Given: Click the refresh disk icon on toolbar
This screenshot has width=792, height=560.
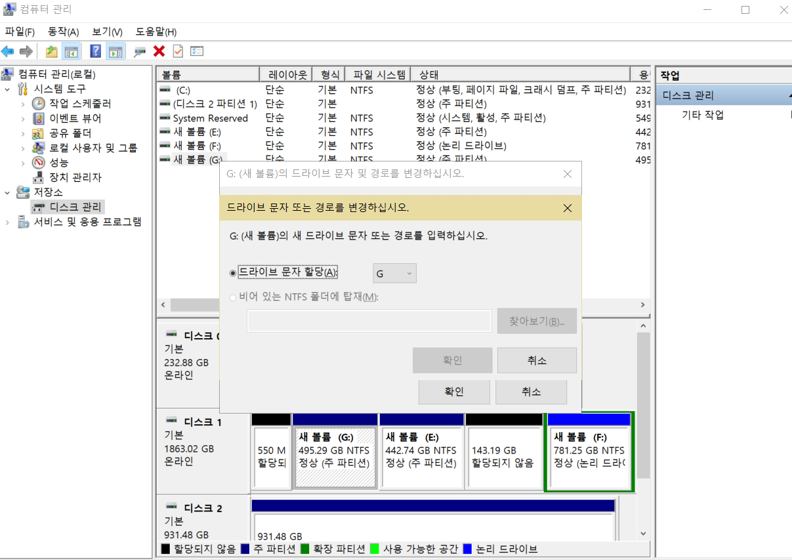Looking at the screenshot, I should click(x=138, y=51).
